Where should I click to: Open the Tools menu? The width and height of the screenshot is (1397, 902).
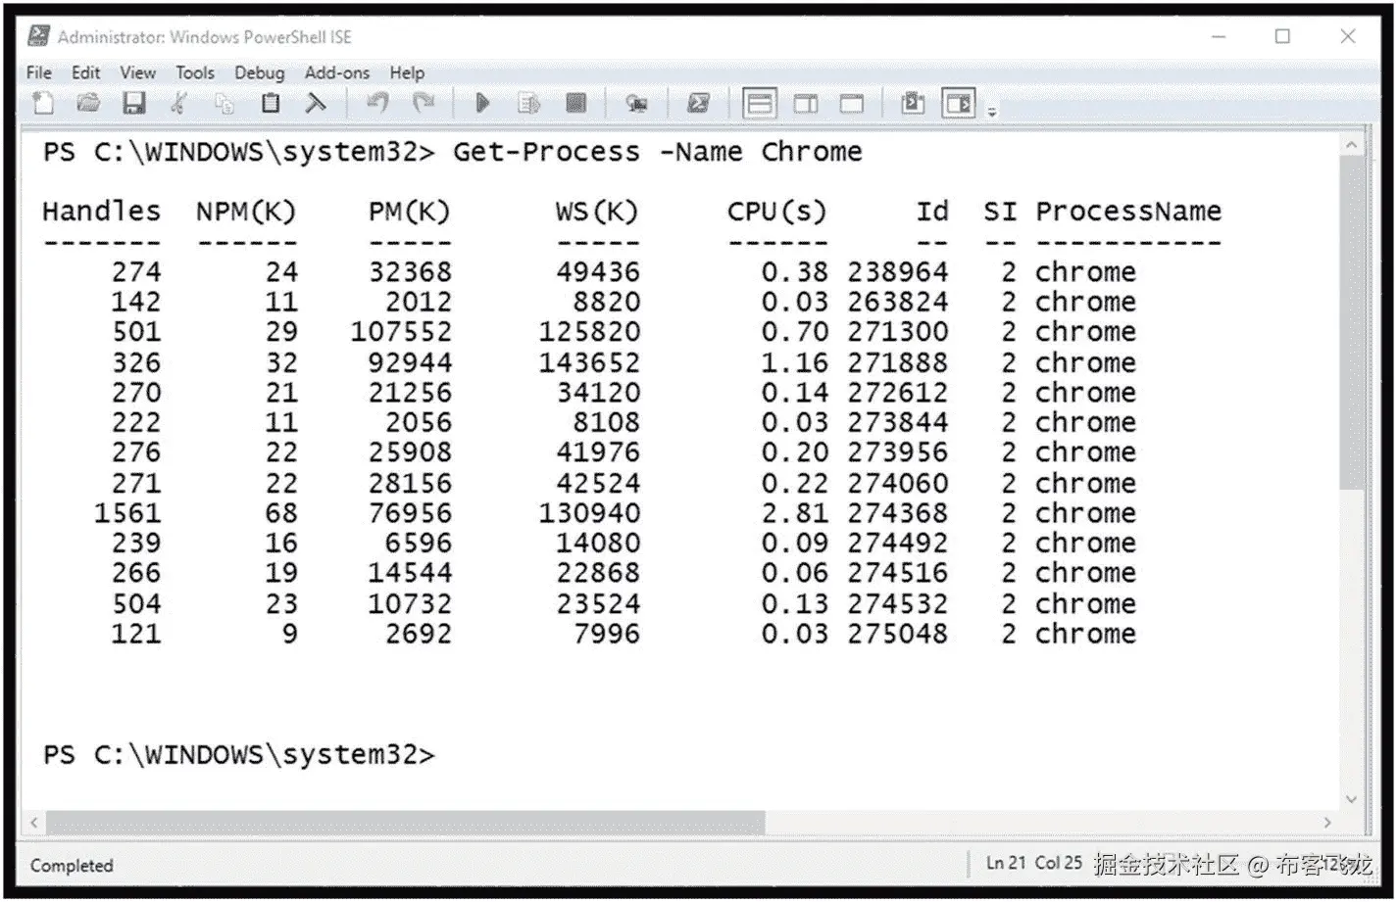click(195, 72)
